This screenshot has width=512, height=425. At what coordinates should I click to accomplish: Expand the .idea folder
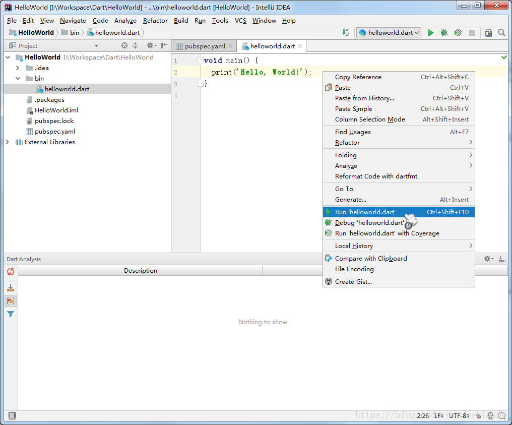[18, 68]
